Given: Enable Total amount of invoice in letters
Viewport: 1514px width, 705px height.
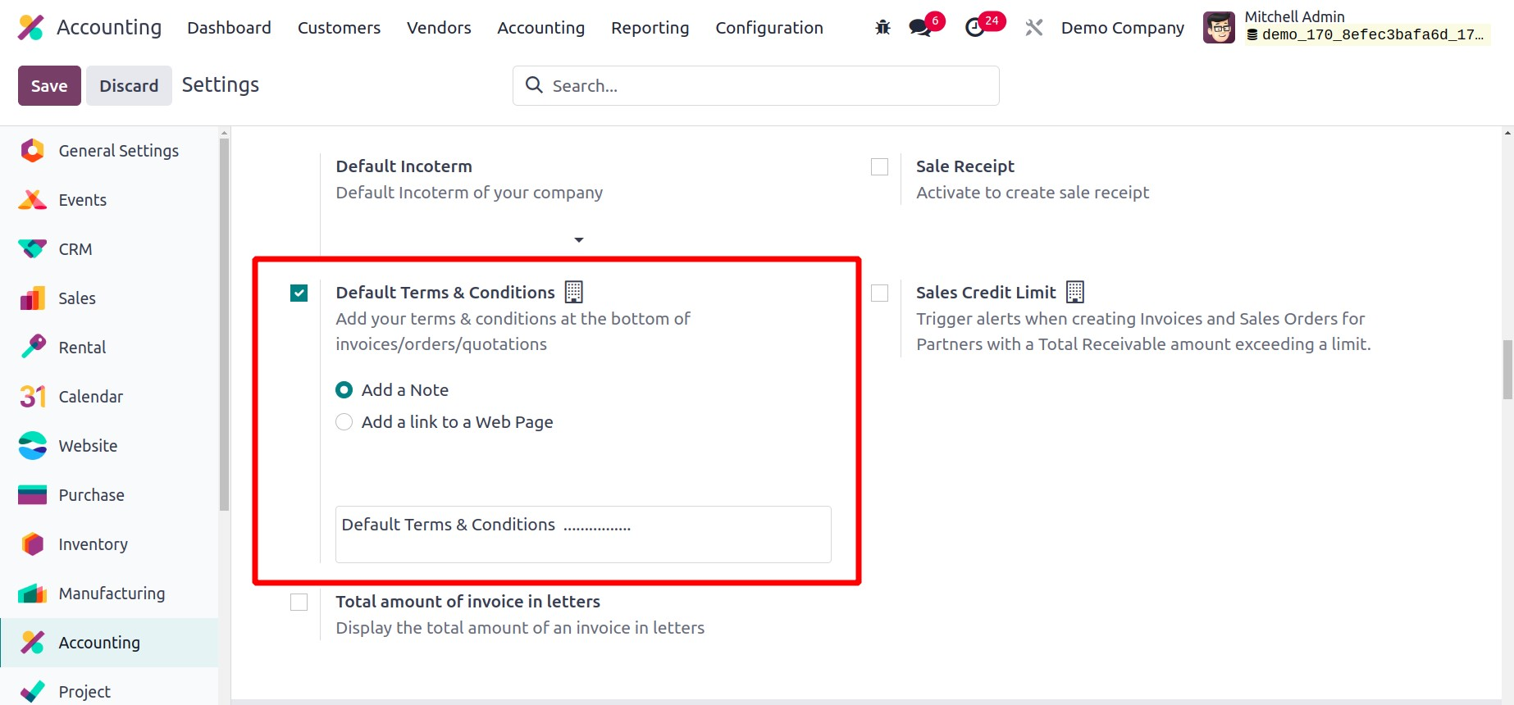Looking at the screenshot, I should (x=299, y=603).
